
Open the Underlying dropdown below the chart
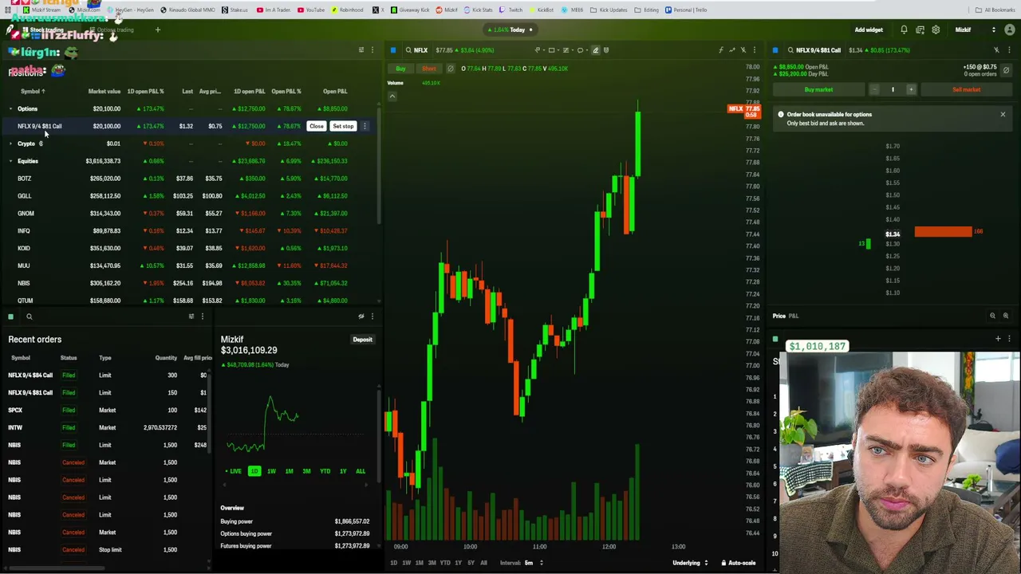pyautogui.click(x=690, y=563)
